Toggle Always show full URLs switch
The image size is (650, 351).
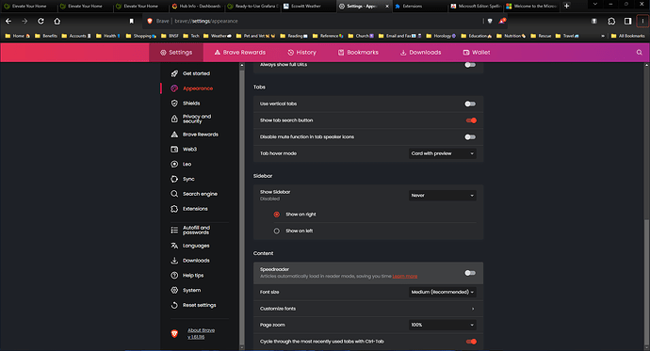(470, 65)
